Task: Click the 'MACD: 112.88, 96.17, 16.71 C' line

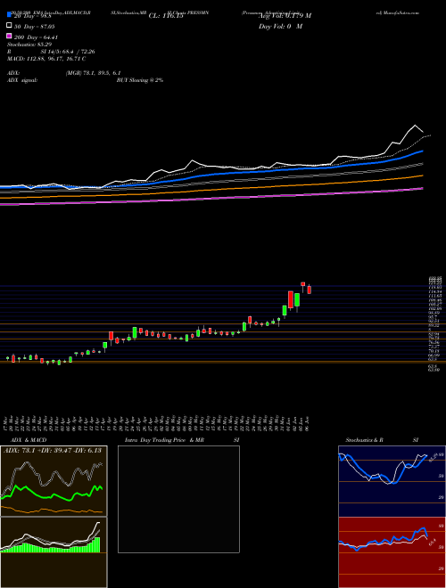Action: pyautogui.click(x=46, y=59)
